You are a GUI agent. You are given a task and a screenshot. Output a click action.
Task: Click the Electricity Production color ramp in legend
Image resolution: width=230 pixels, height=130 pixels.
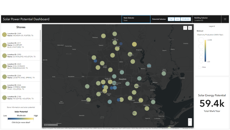click(x=205, y=51)
